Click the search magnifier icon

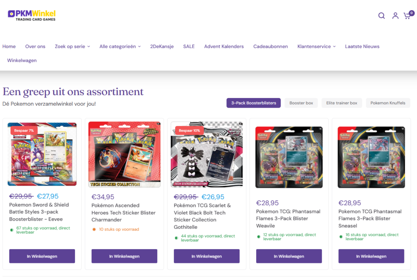coord(381,16)
